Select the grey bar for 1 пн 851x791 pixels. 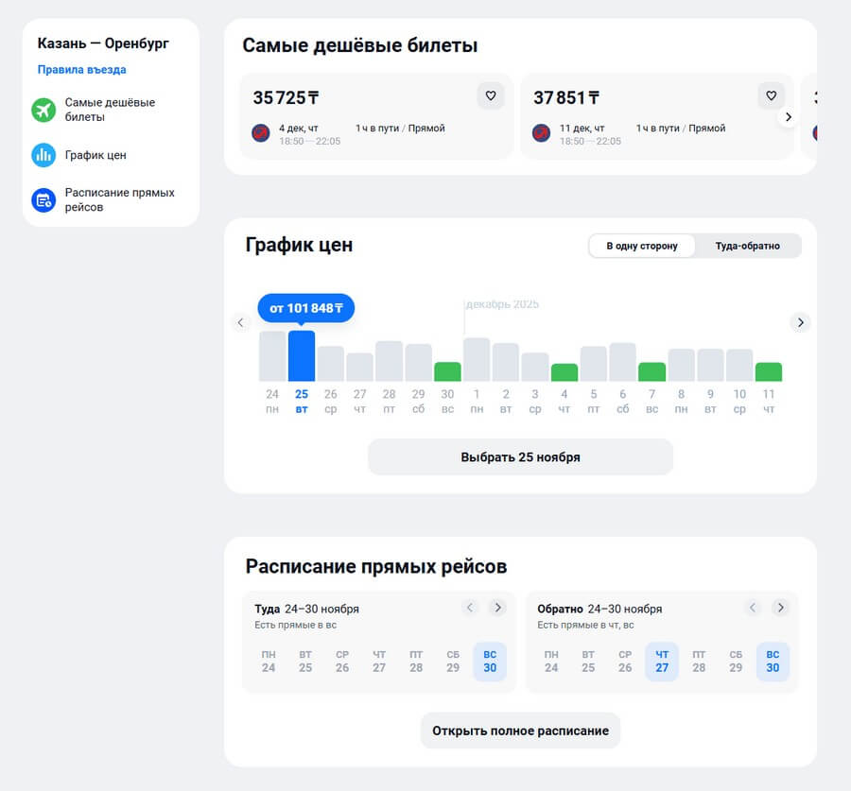pos(477,360)
